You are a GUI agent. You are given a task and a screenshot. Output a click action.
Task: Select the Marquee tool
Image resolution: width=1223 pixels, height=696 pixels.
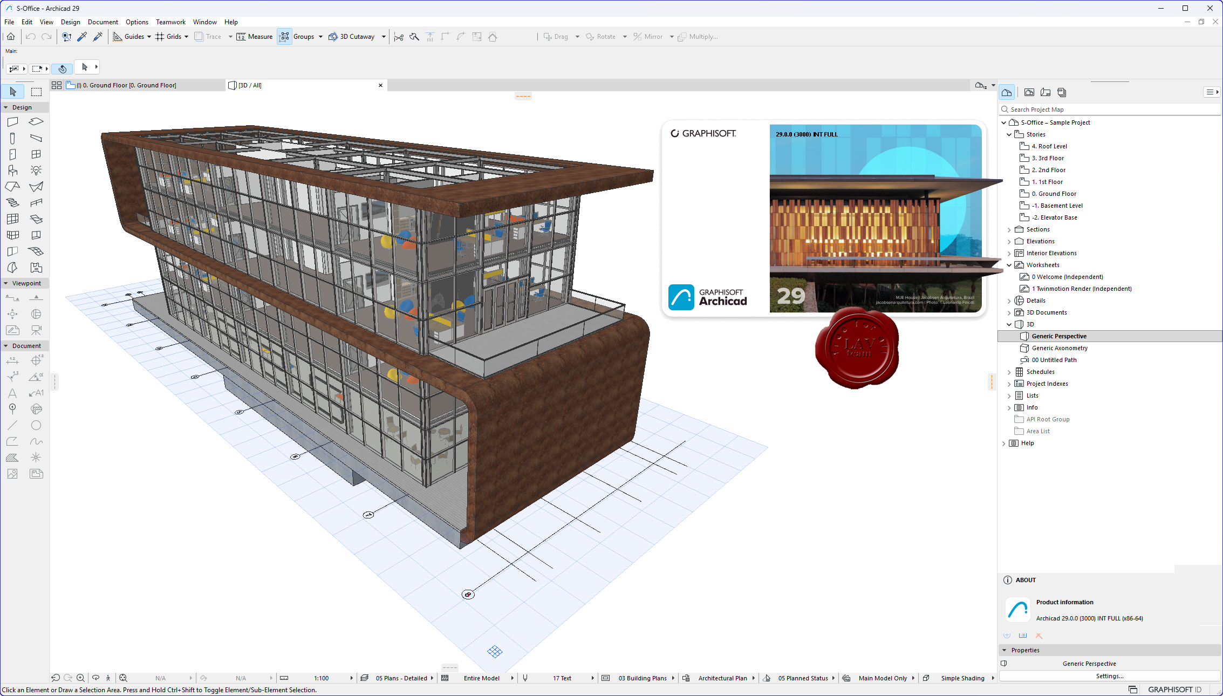click(x=36, y=92)
